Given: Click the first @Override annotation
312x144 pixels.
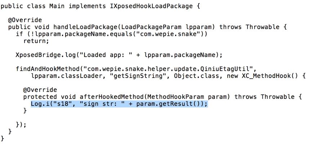Looking at the screenshot, I should pyautogui.click(x=25, y=20).
